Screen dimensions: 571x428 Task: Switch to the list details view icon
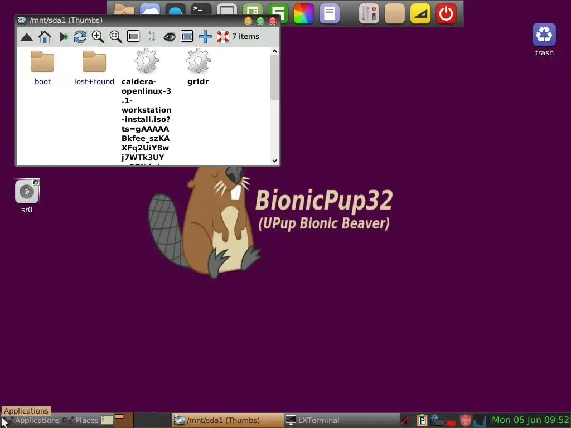pyautogui.click(x=133, y=36)
